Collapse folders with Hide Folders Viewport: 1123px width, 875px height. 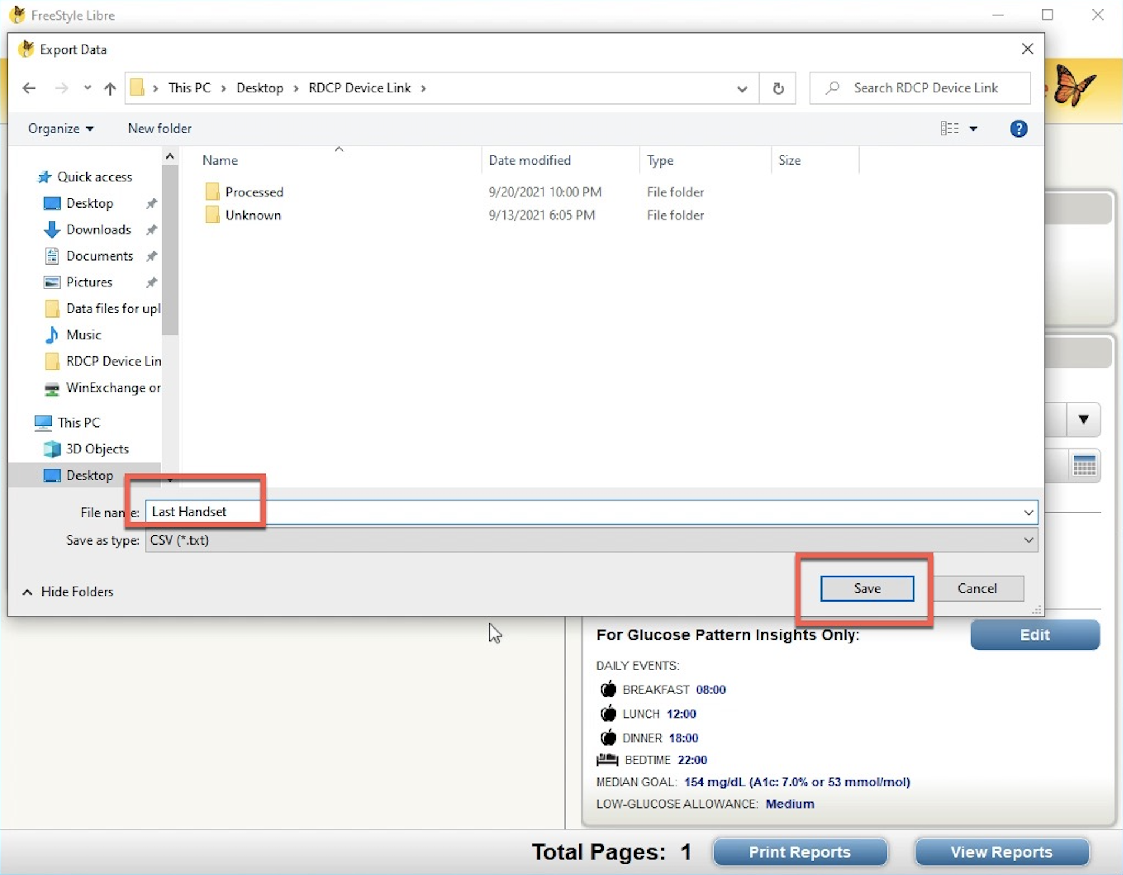pyautogui.click(x=68, y=592)
